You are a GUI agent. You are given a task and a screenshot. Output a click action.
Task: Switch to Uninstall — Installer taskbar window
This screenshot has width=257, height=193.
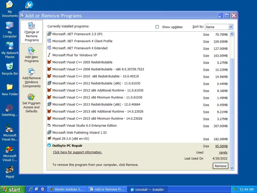point(148,189)
